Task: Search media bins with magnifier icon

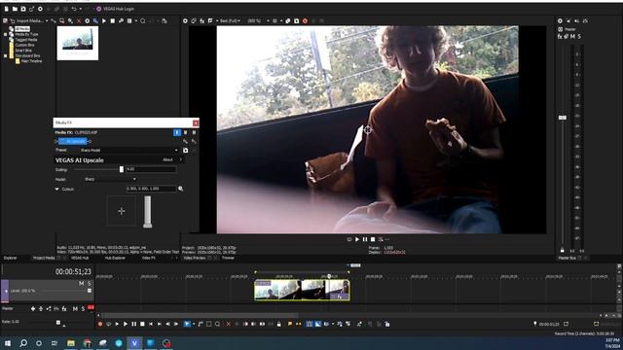Action: point(143,20)
